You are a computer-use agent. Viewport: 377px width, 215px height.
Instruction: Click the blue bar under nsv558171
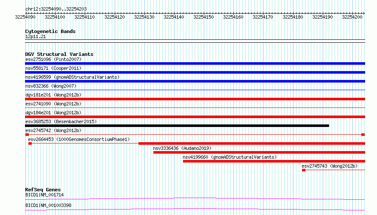point(195,72)
